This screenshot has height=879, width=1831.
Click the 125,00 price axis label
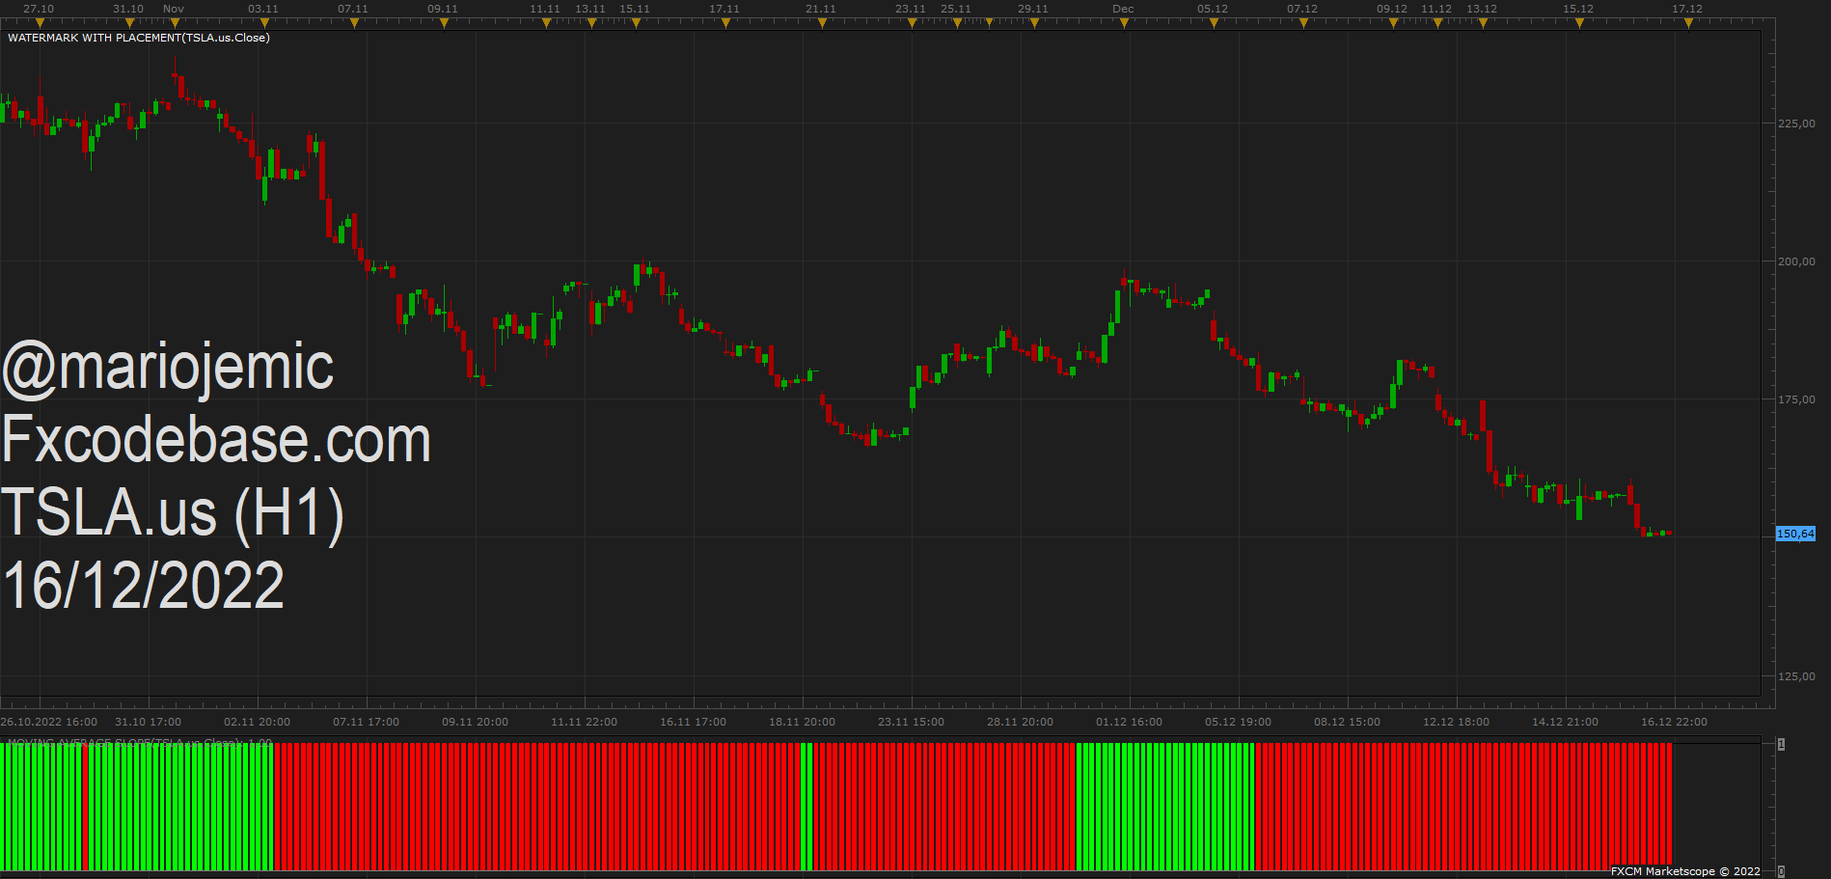[1796, 676]
